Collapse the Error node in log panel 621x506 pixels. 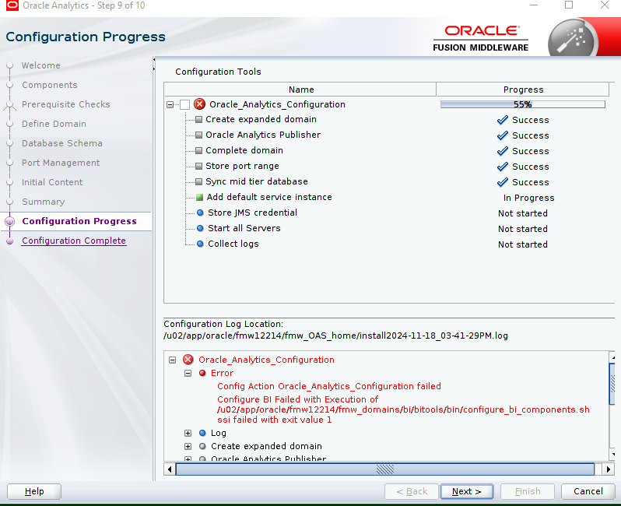(188, 373)
